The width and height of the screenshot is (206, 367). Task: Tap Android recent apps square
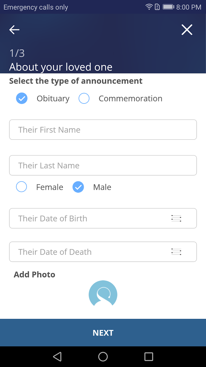[149, 357]
